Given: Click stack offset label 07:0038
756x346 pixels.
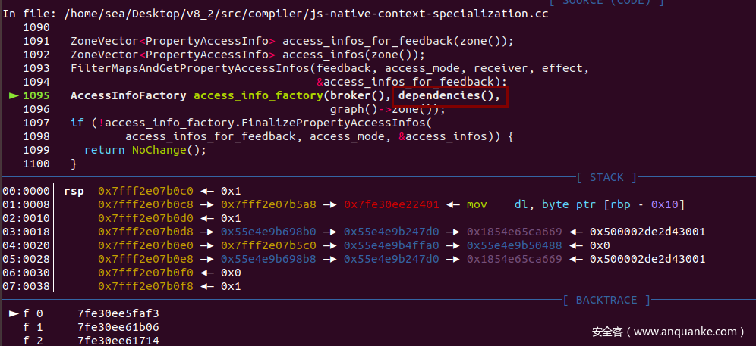Looking at the screenshot, I should (26, 287).
